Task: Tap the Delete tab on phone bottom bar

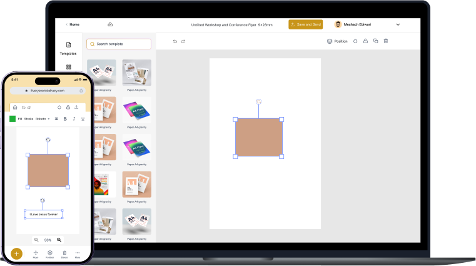Action: pyautogui.click(x=64, y=253)
